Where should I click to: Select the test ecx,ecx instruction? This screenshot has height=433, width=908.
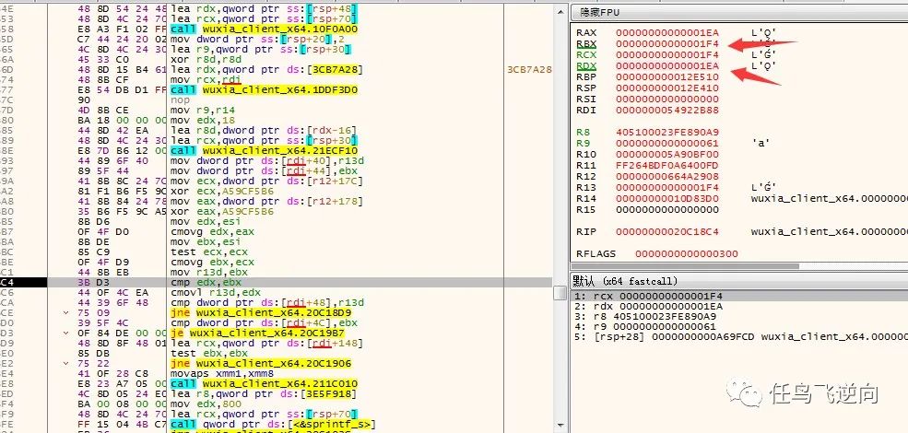click(209, 252)
